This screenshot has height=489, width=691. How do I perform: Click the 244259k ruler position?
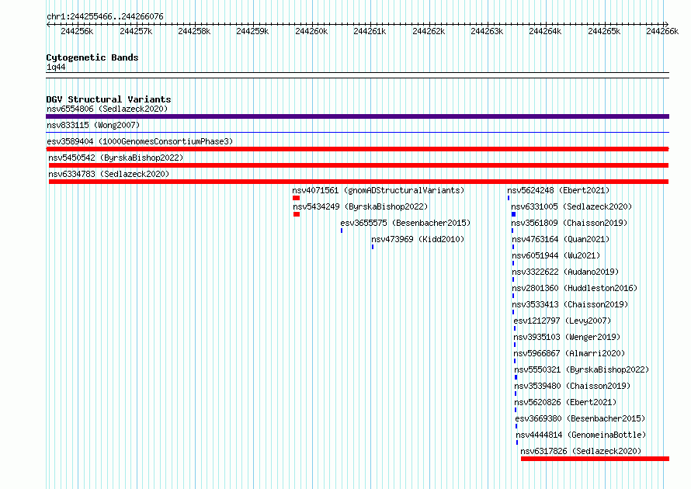[x=252, y=31]
